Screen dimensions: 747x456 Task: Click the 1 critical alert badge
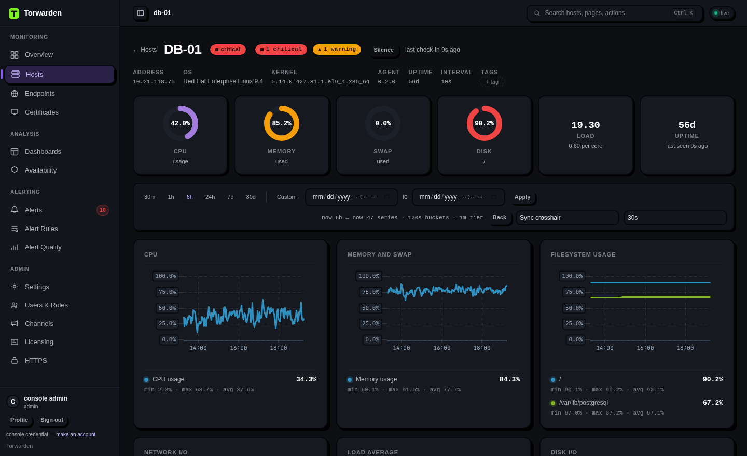[x=281, y=49]
